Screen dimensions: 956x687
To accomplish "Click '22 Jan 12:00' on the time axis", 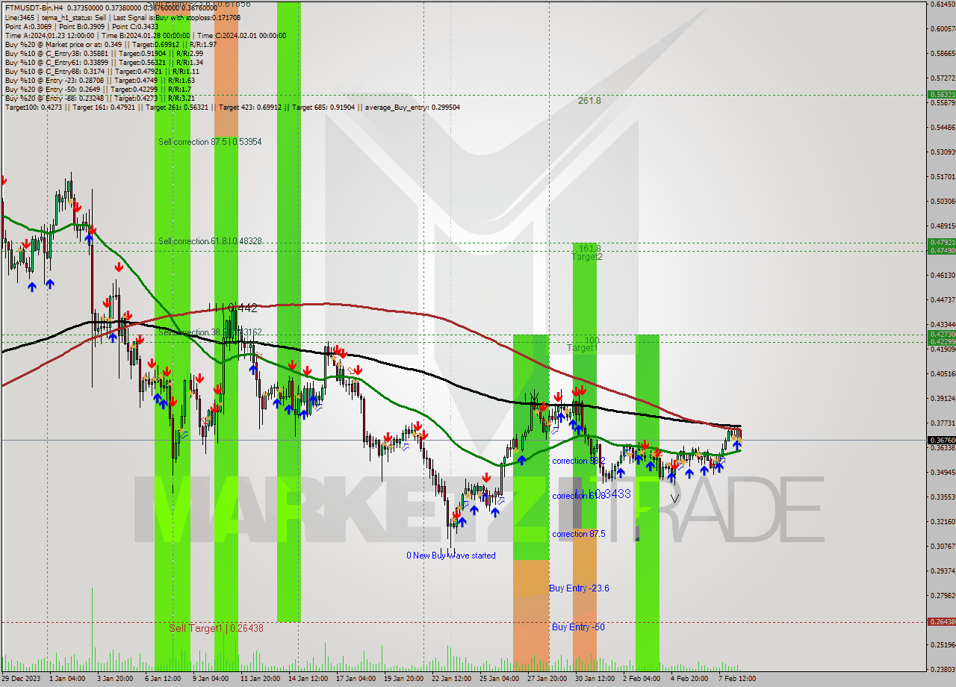I will [451, 678].
